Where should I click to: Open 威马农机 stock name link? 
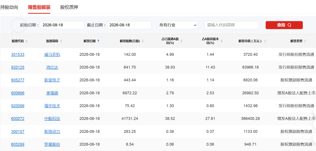point(52,55)
